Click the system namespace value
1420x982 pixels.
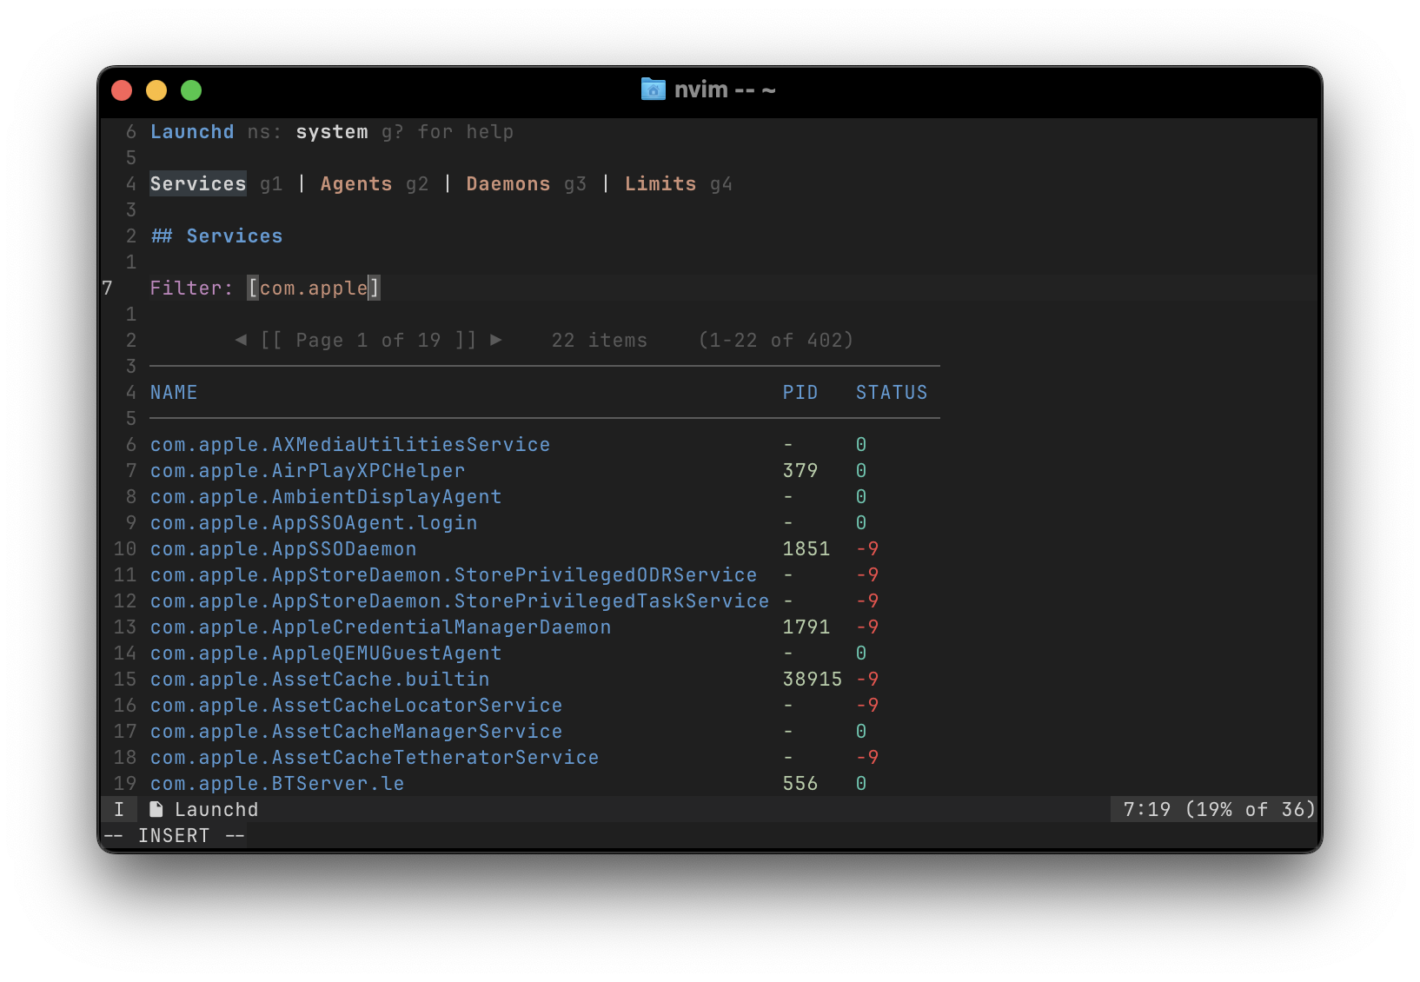coord(332,131)
